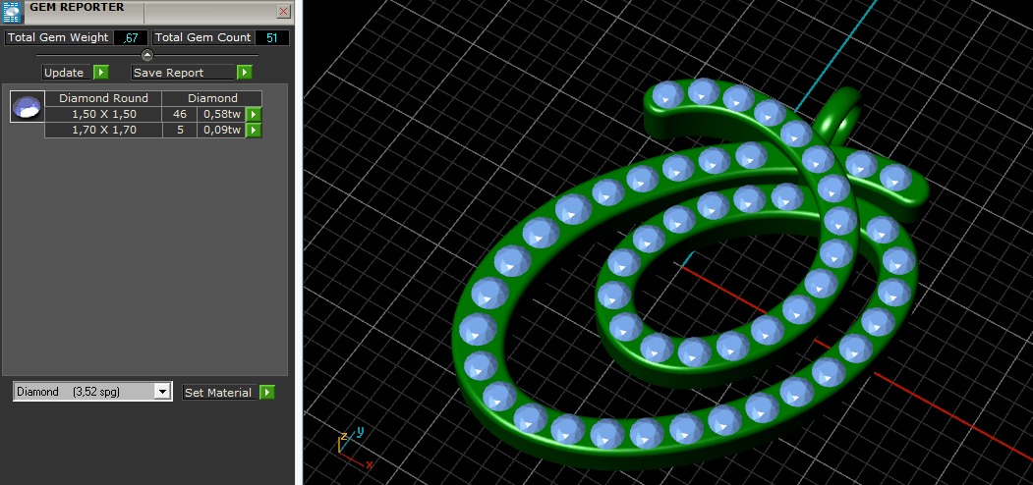Click green arrow in the 0,09tw row

tap(254, 131)
